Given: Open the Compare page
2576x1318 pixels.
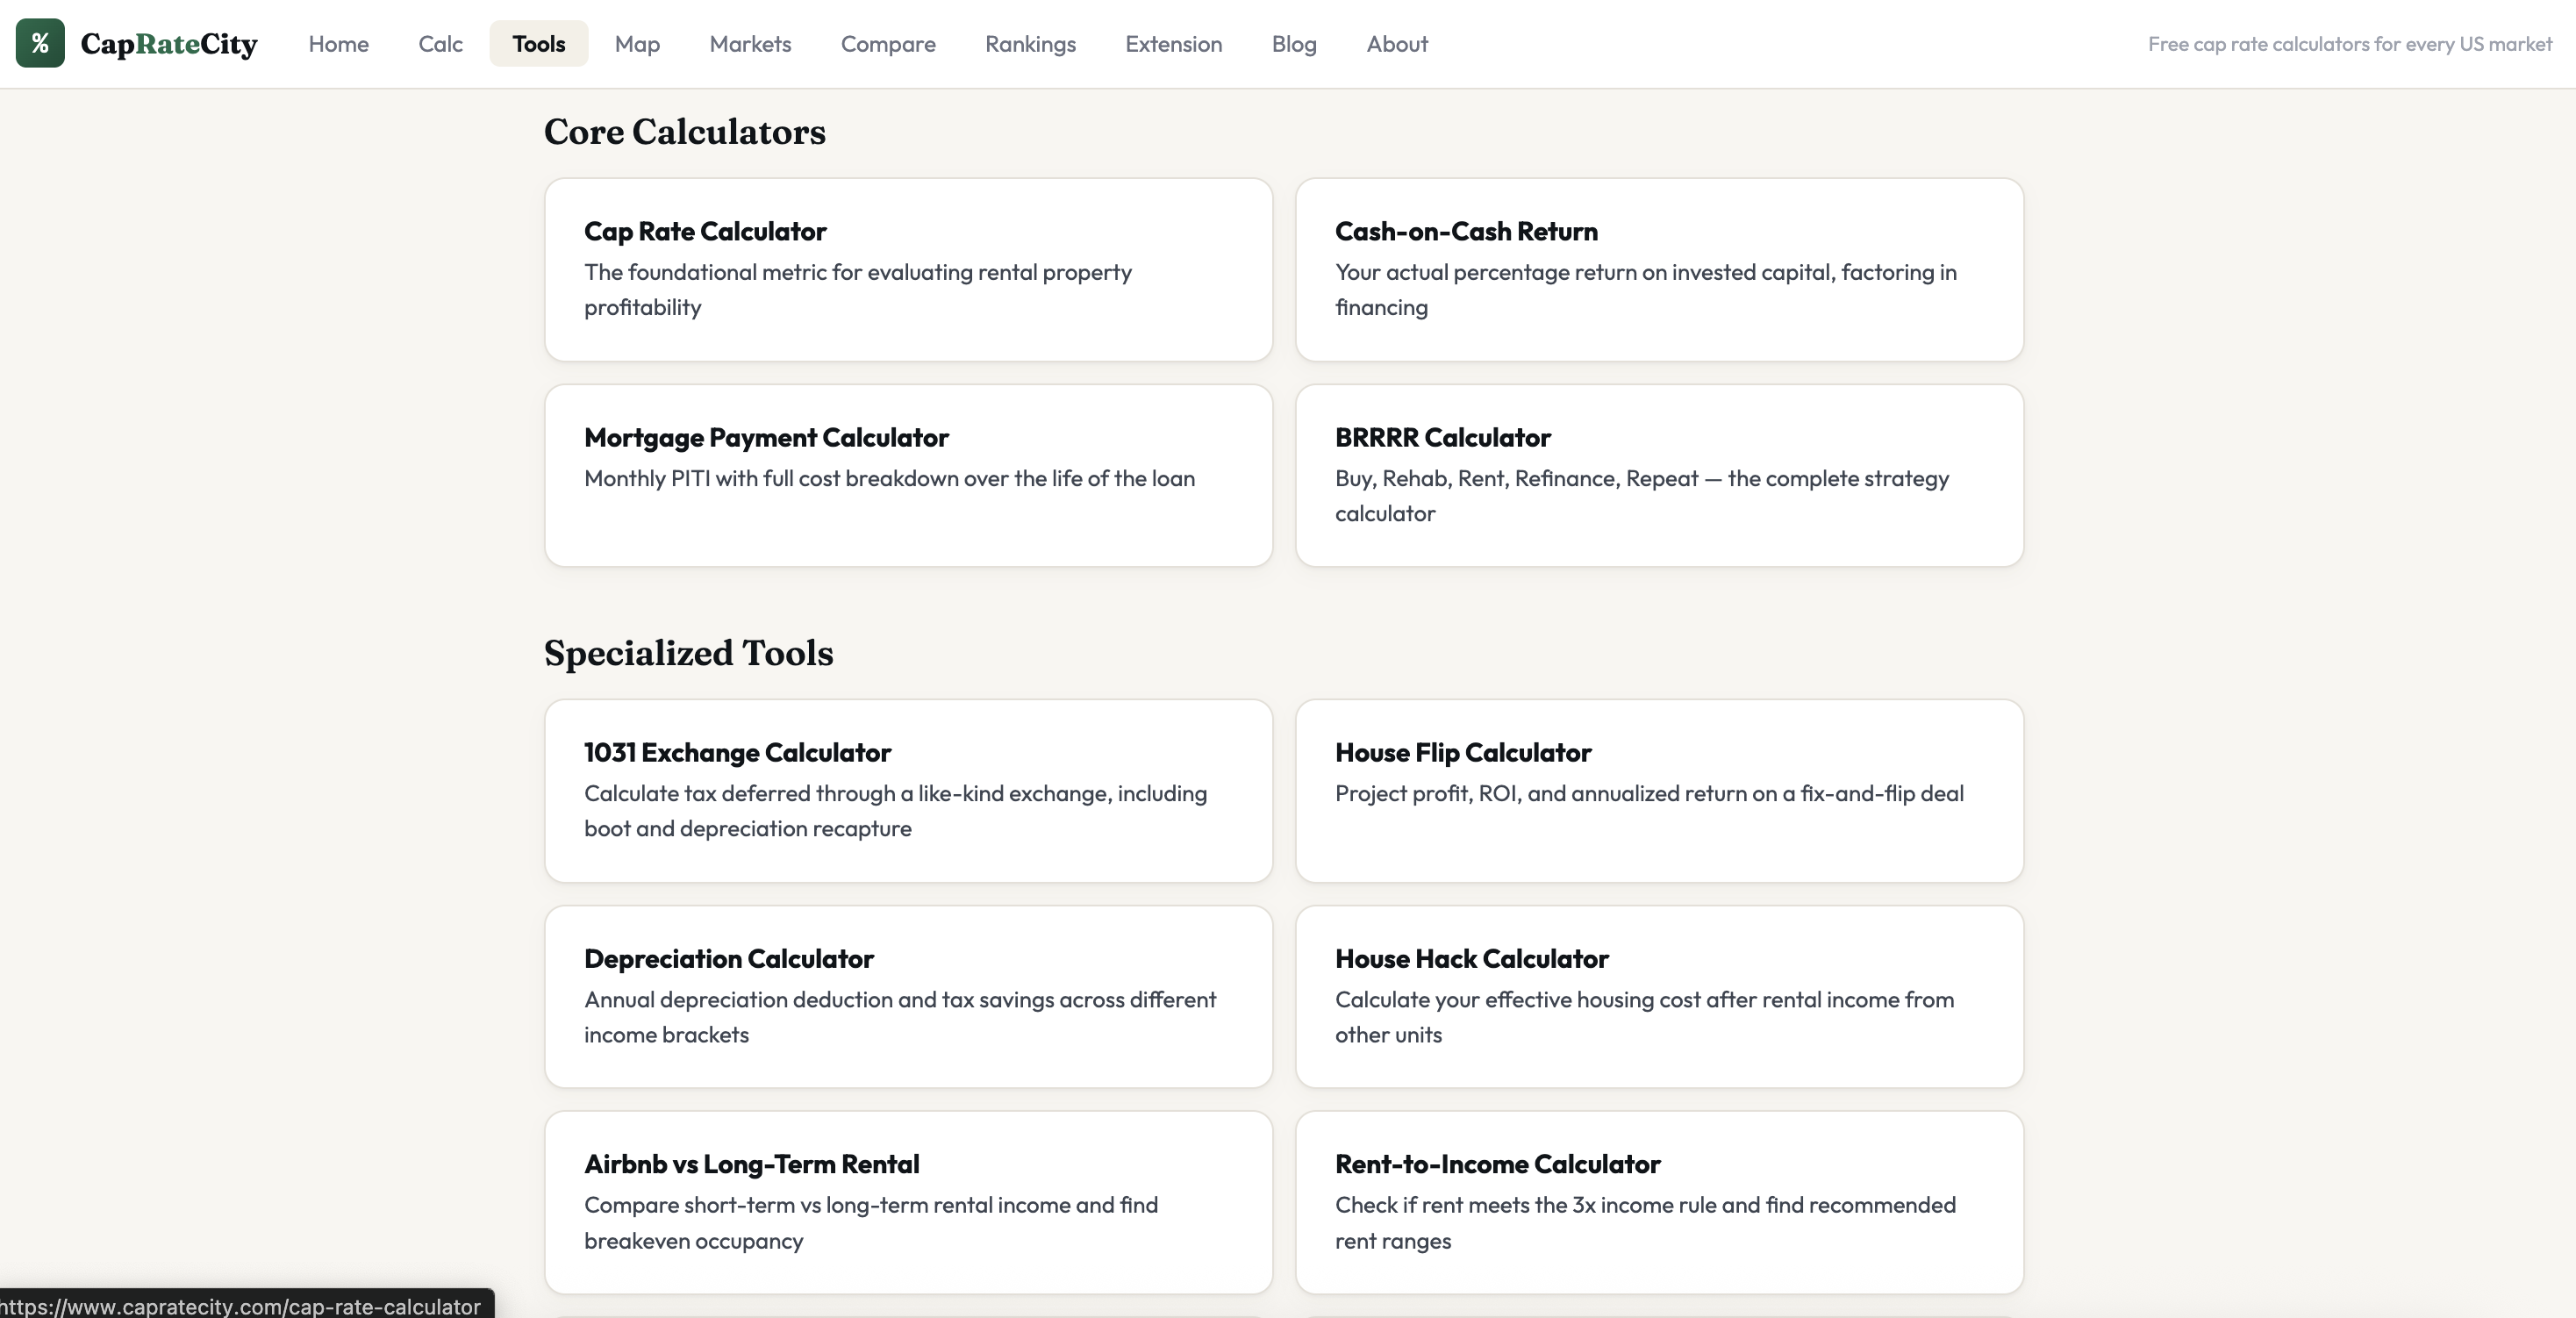Looking at the screenshot, I should coord(888,44).
